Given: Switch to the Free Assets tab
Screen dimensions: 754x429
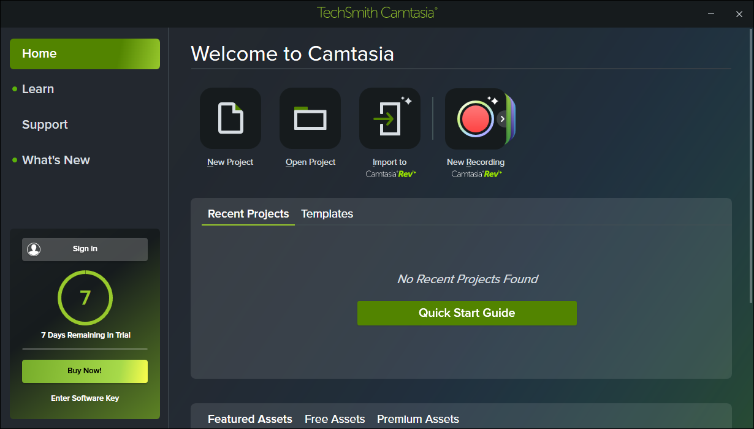Looking at the screenshot, I should point(335,419).
